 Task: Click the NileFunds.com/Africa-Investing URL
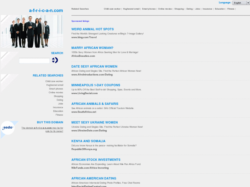(90, 167)
